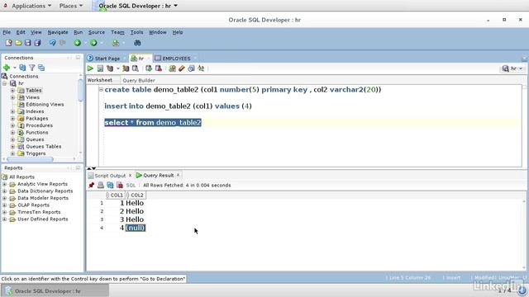Image resolution: width=529 pixels, height=297 pixels.
Task: Click the Undo arrow icon
Action: (x=53, y=43)
